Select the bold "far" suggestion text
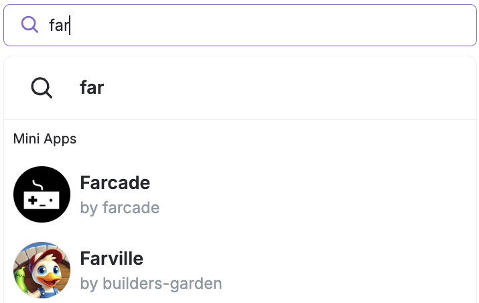Image resolution: width=479 pixels, height=303 pixels. click(92, 88)
